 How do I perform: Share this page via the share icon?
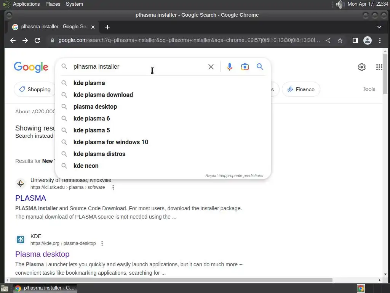tap(328, 40)
